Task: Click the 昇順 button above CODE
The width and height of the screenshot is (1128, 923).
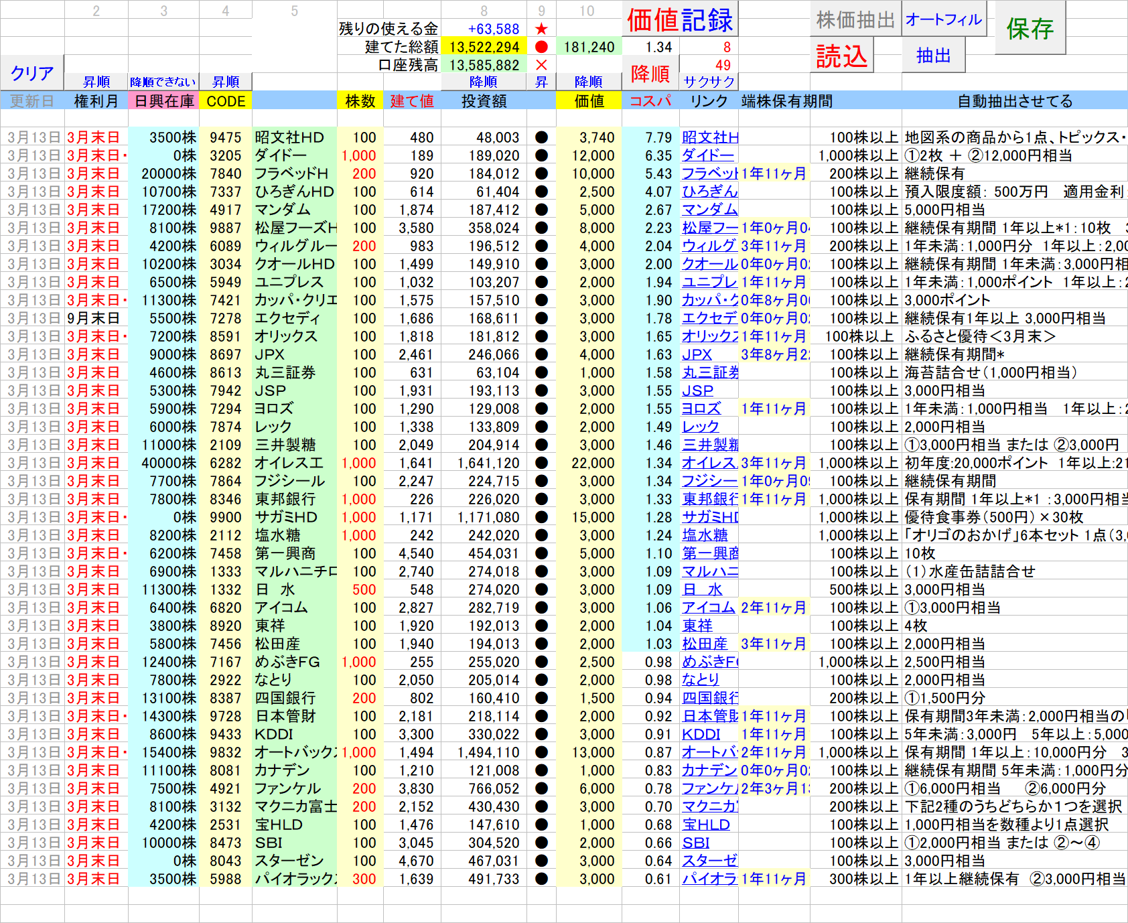Action: tap(226, 82)
